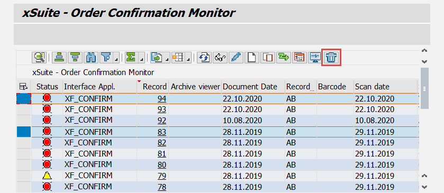The height and width of the screenshot is (193, 444).
Task: Sort the list in ascending order
Action: tap(59, 58)
